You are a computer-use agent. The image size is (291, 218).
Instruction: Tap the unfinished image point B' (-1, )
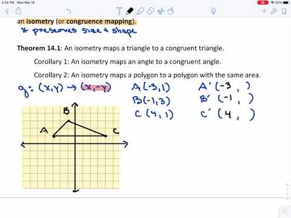coord(227,99)
